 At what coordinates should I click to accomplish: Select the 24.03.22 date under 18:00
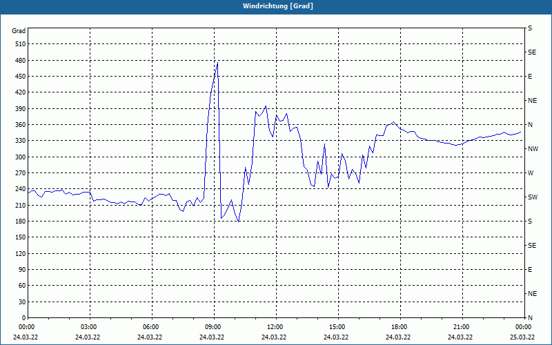click(398, 337)
